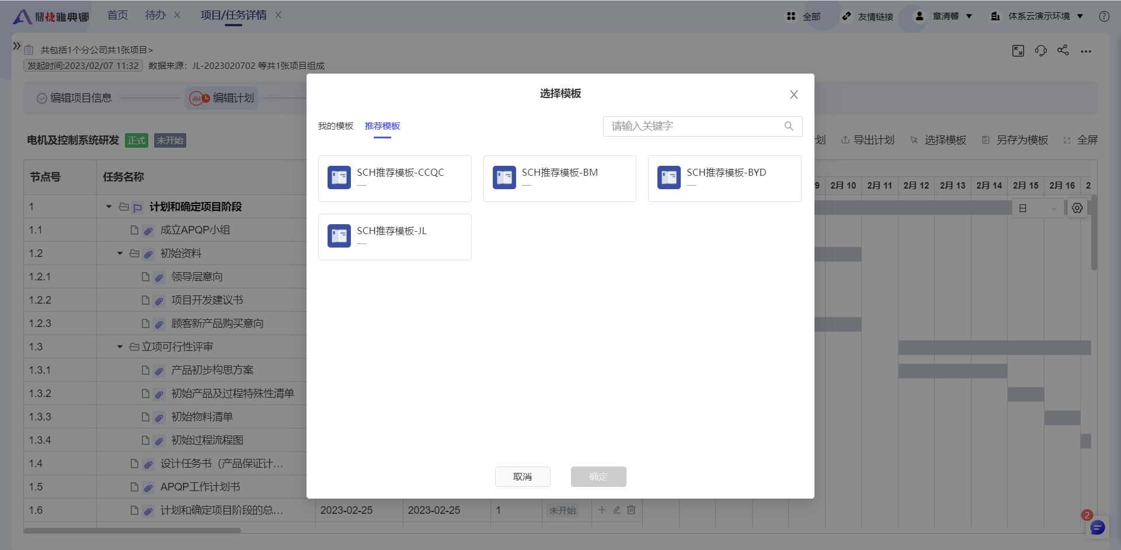Click 另存为模板 toolbar button
Screen dimensions: 1121x550
[x=1015, y=140]
